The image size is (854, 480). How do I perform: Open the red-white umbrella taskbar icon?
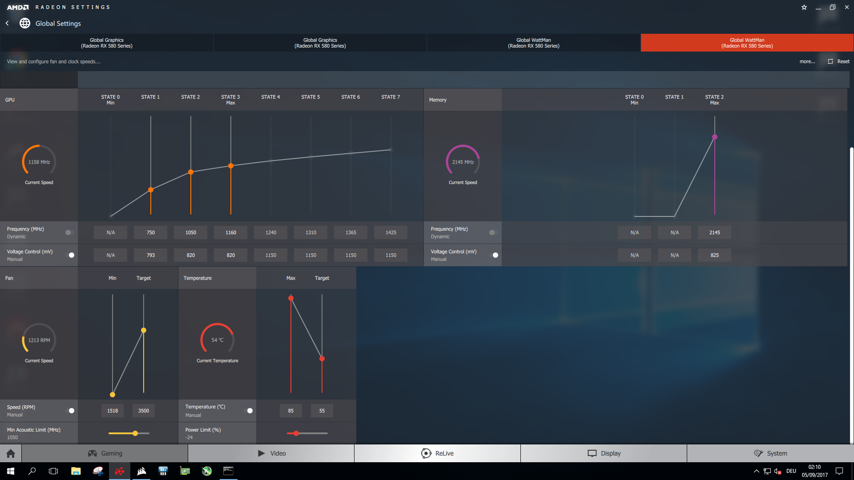98,471
